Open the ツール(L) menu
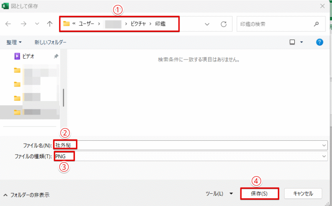Viewport: 332px width, 206px height. pos(219,193)
